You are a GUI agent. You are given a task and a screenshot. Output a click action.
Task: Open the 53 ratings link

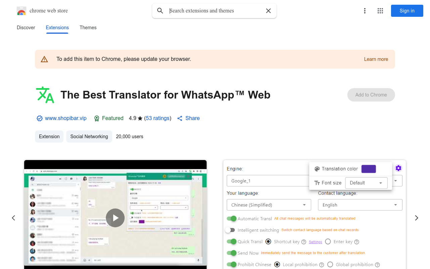click(x=158, y=118)
